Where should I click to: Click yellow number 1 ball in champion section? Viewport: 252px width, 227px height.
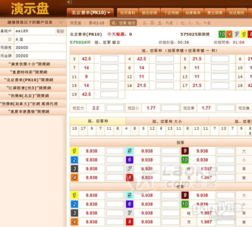tap(74, 151)
